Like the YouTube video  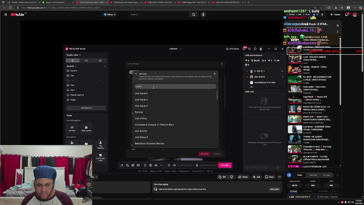(222, 177)
